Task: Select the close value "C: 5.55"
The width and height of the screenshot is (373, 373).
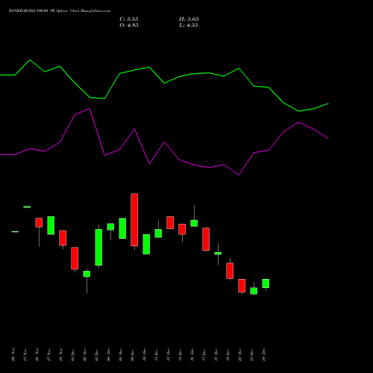Action: (129, 19)
